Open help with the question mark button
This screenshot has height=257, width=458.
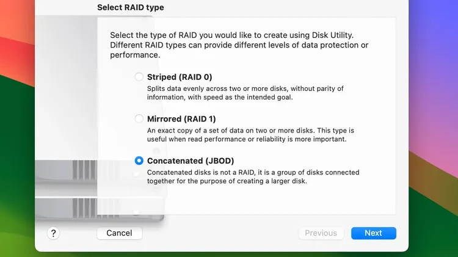[53, 233]
